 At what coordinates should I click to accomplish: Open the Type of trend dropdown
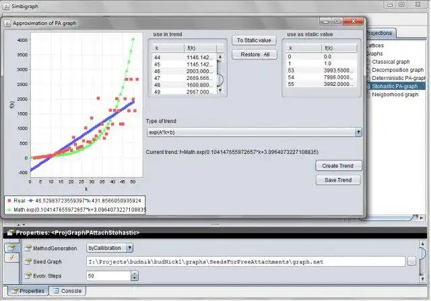[x=358, y=132]
